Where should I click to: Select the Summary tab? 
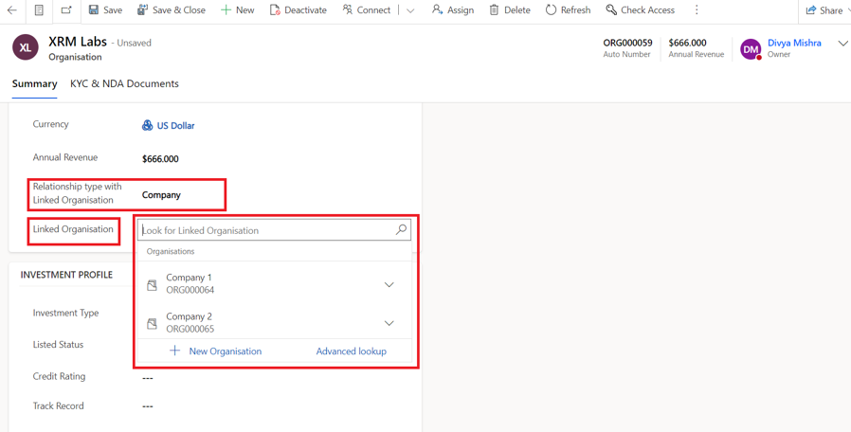(x=35, y=83)
